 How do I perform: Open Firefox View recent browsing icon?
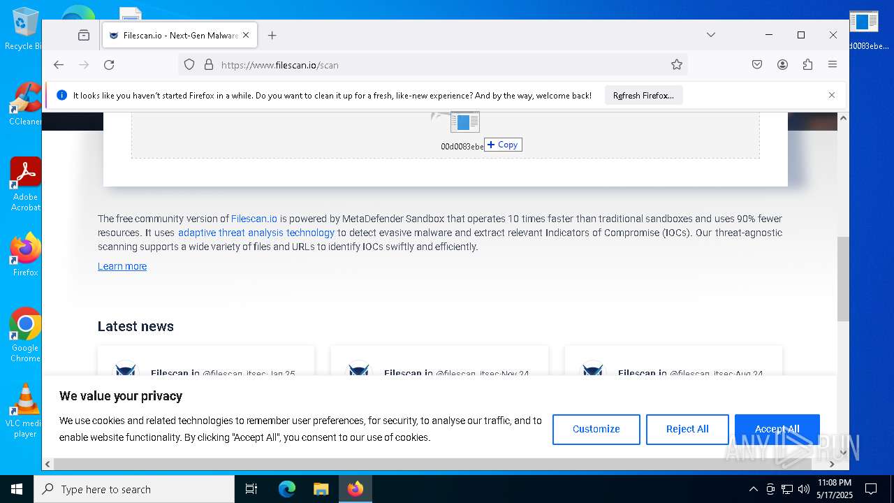(x=84, y=35)
